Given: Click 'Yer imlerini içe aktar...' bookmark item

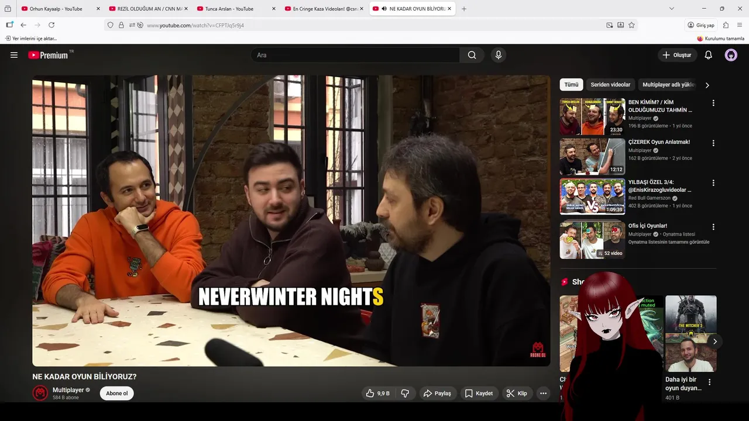Looking at the screenshot, I should [31, 39].
